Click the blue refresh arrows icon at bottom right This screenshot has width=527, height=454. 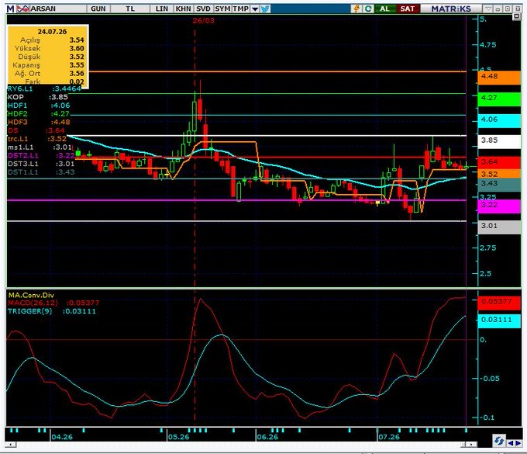499,440
